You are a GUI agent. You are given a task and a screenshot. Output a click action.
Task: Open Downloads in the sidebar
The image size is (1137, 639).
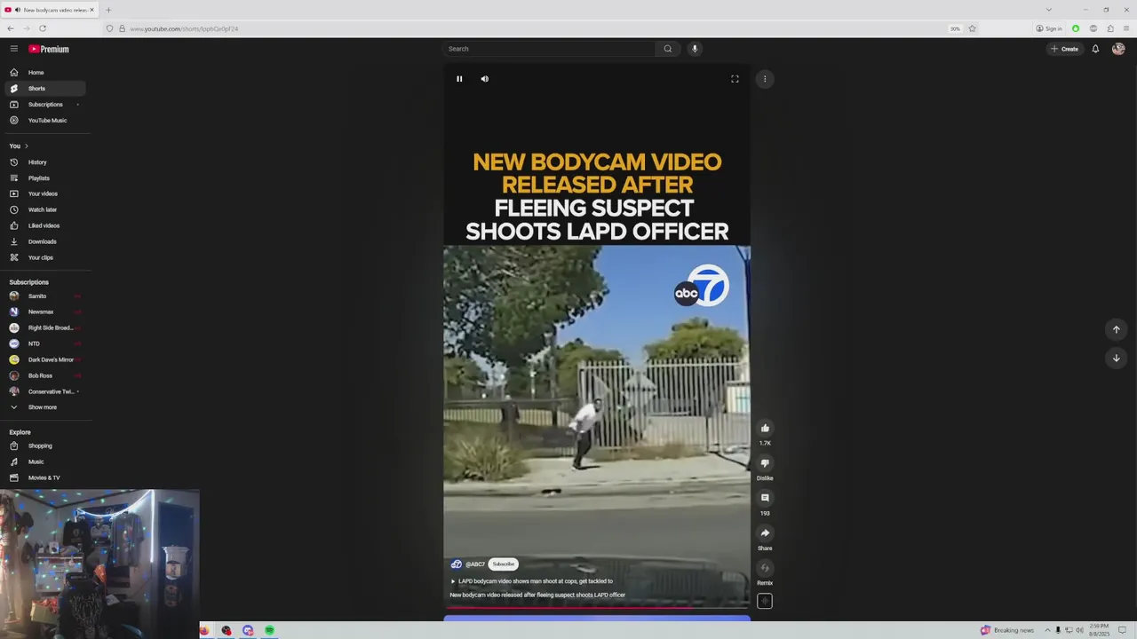(x=44, y=241)
